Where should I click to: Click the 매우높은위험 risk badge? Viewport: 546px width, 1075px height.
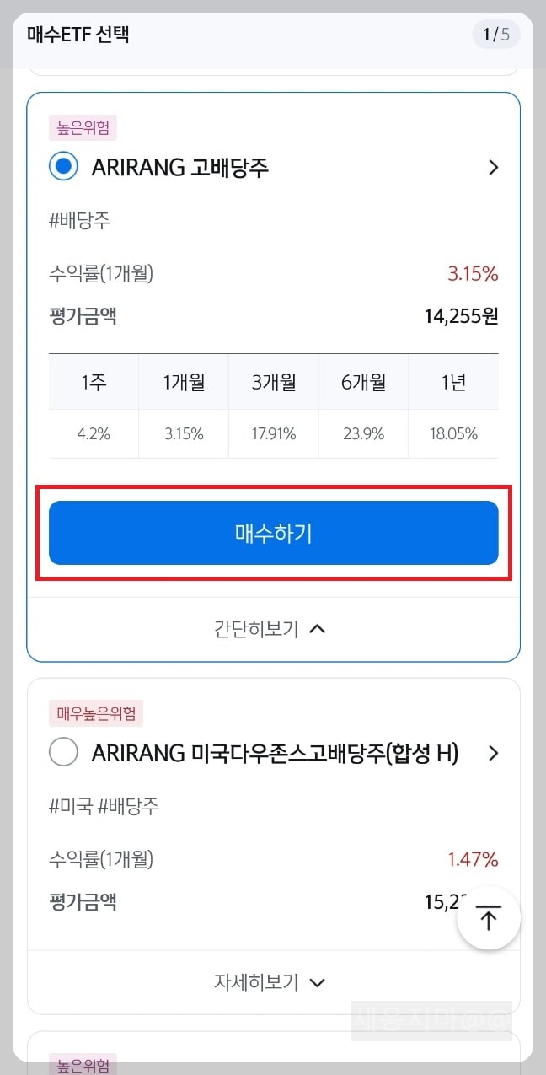click(95, 712)
